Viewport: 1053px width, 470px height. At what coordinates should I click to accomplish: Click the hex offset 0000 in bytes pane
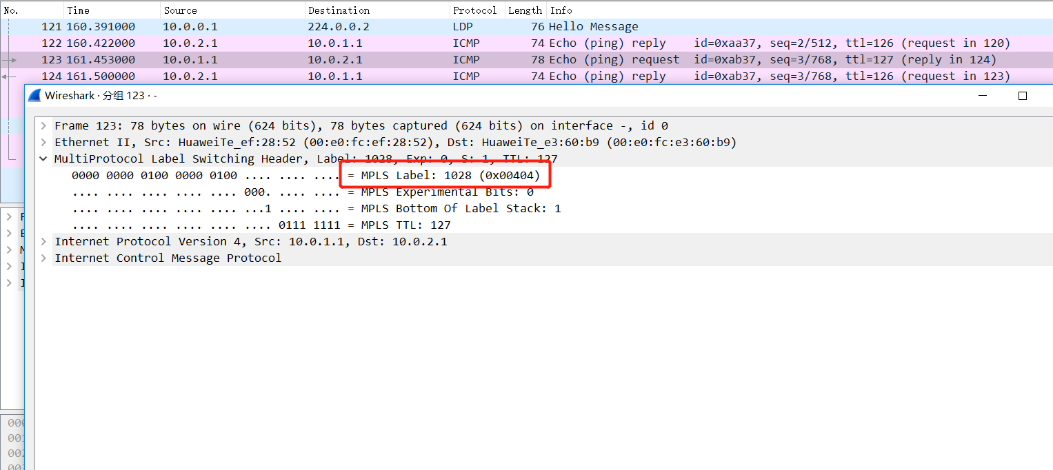coord(15,422)
